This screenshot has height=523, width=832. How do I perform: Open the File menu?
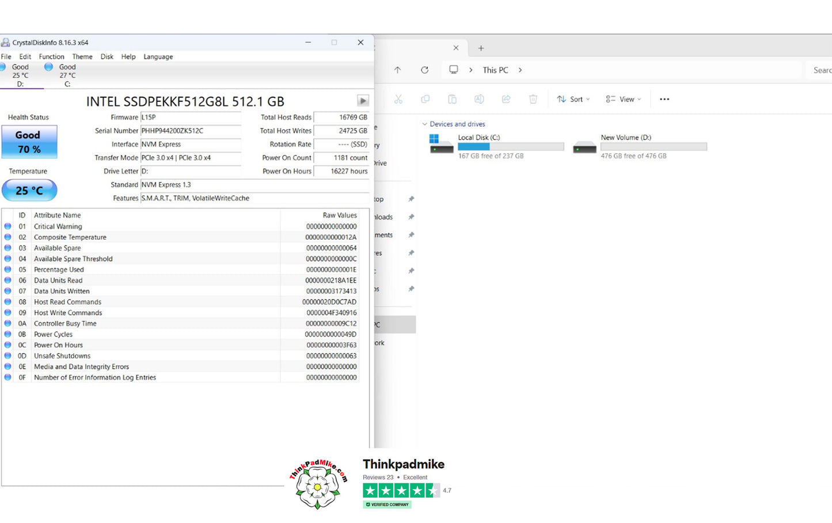click(6, 56)
